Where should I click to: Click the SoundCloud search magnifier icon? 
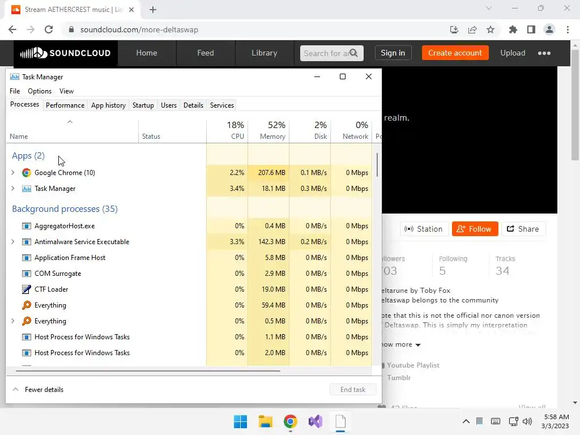[353, 53]
